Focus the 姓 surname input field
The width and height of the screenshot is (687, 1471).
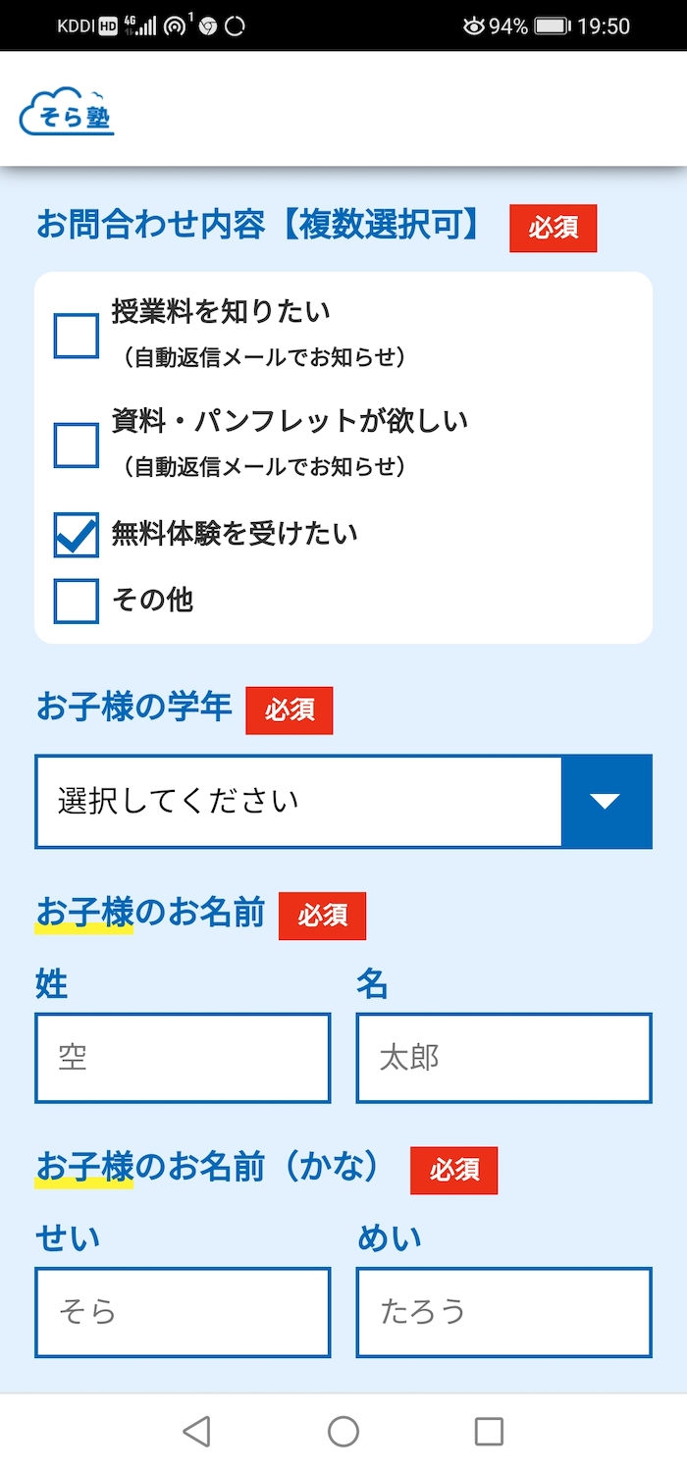[183, 1058]
